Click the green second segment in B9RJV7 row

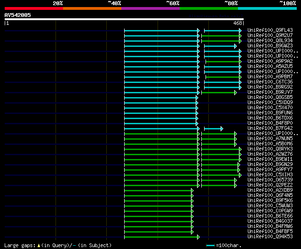tap(219, 93)
